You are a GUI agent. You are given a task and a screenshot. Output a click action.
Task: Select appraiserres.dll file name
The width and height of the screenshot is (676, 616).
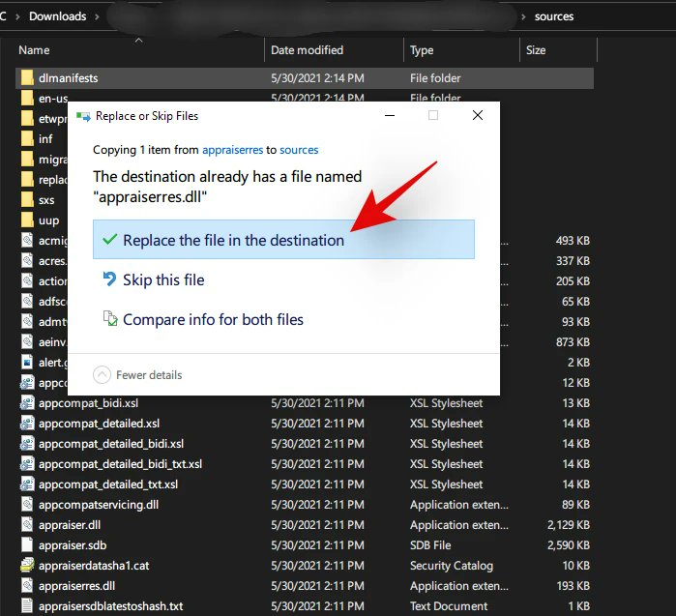tap(76, 585)
